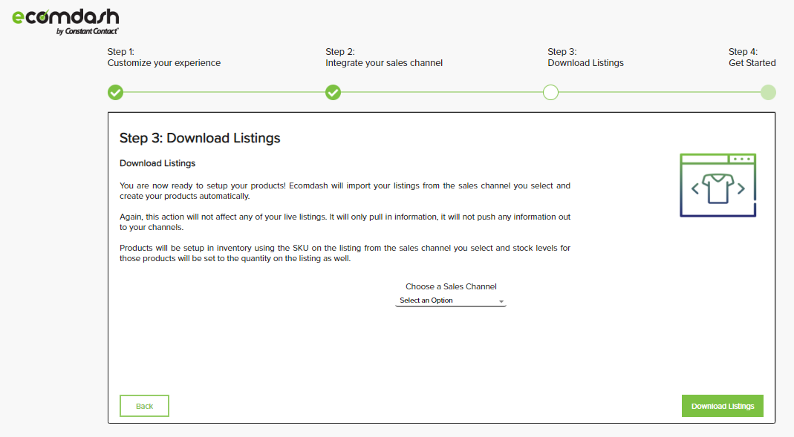This screenshot has width=794, height=437.
Task: Click the Back button
Action: point(144,406)
